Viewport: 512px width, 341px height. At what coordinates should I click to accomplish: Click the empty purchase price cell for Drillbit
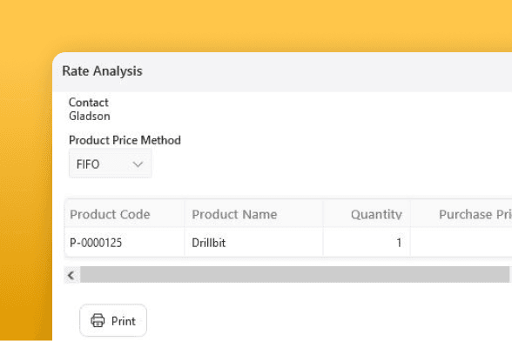click(x=461, y=243)
